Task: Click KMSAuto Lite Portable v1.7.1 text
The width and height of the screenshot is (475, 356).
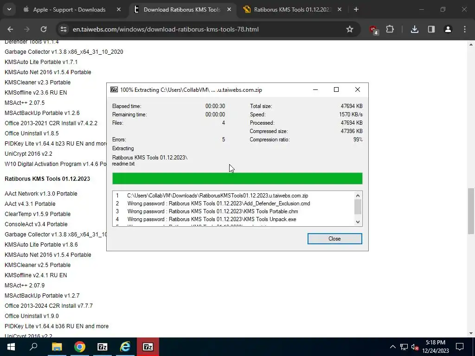Action: pyautogui.click(x=41, y=62)
